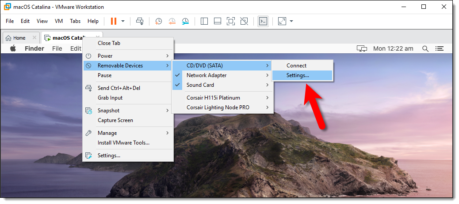The width and height of the screenshot is (459, 204).
Task: Toggle the Sound Card checked entry
Action: pos(222,85)
